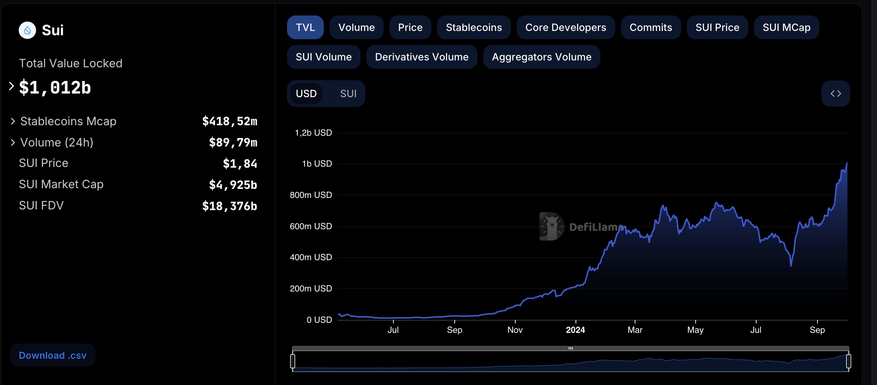
Task: Download the .csv data file
Action: (x=53, y=355)
